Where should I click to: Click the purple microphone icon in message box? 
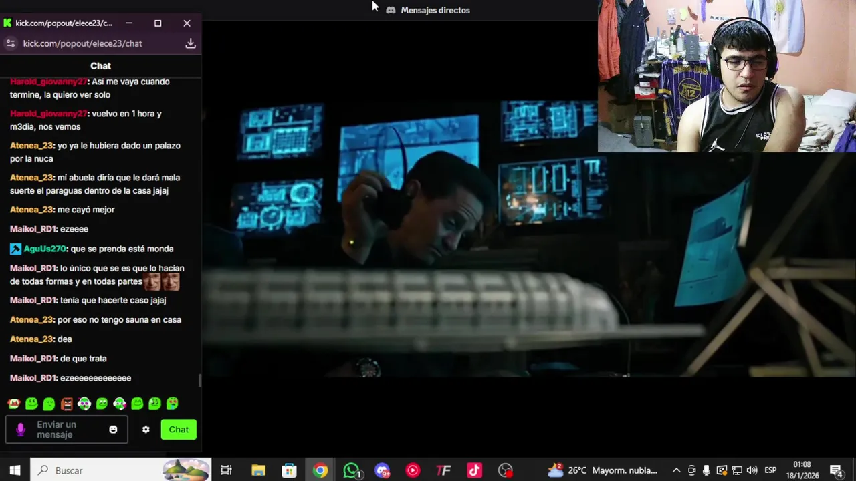tap(21, 430)
